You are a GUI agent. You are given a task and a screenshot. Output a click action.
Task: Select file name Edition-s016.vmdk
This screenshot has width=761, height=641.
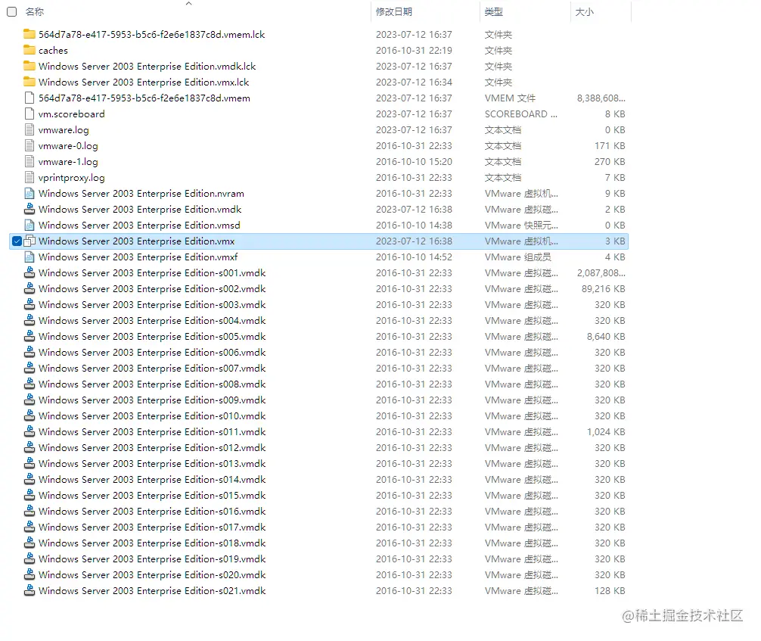(152, 511)
